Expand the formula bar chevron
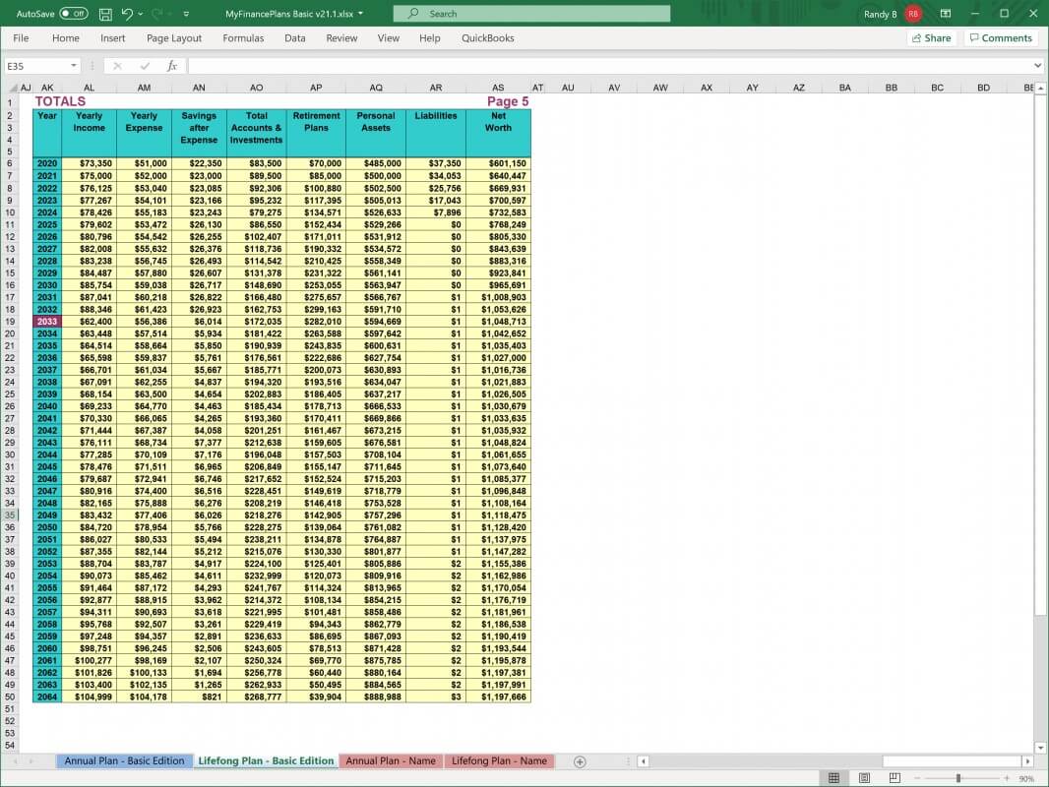This screenshot has width=1049, height=787. coord(1037,66)
